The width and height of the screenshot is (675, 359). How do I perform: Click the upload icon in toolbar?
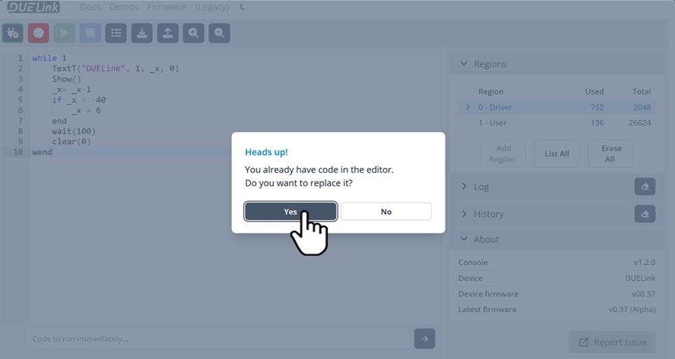(168, 32)
